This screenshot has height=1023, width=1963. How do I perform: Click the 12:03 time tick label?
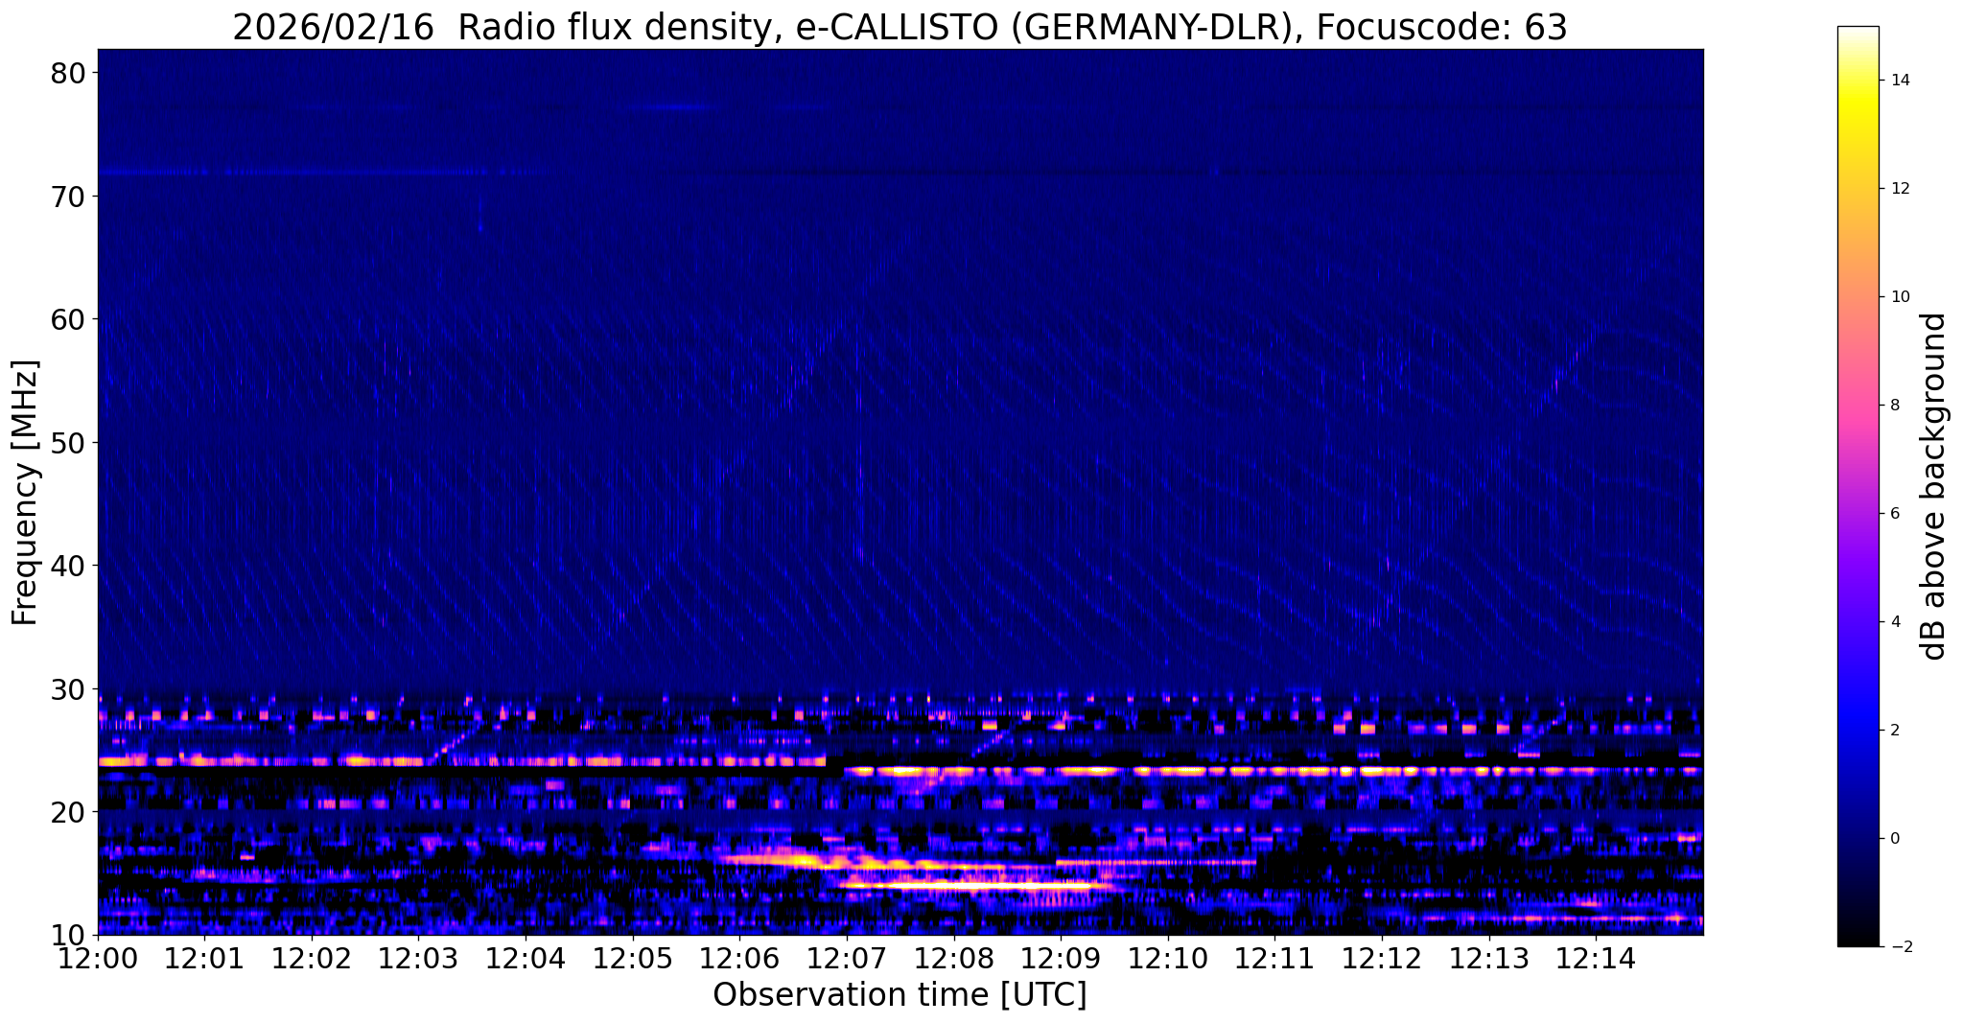point(419,958)
